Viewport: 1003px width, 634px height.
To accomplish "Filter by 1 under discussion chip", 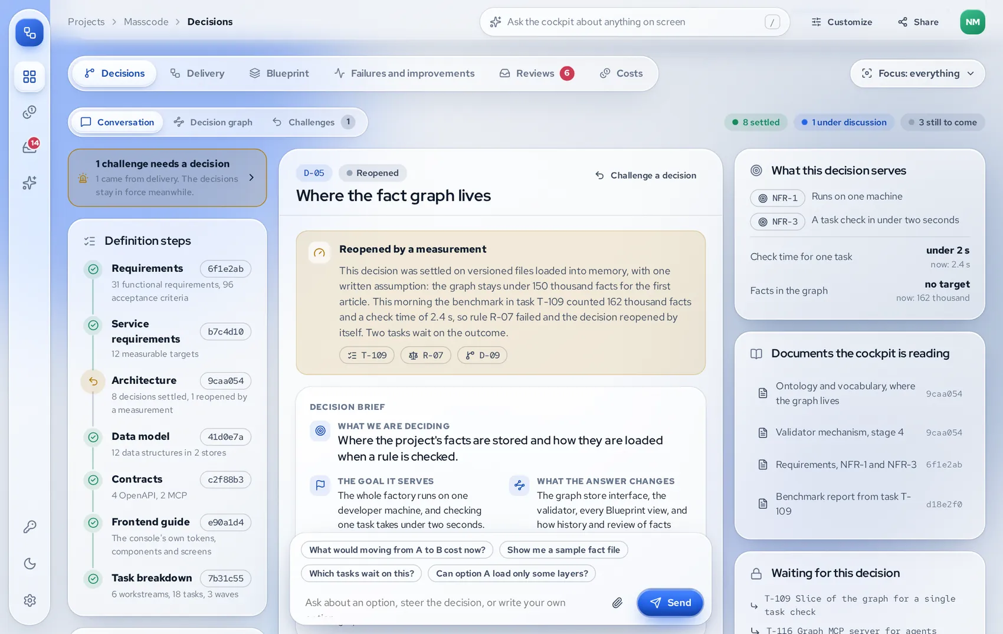I will pyautogui.click(x=844, y=122).
